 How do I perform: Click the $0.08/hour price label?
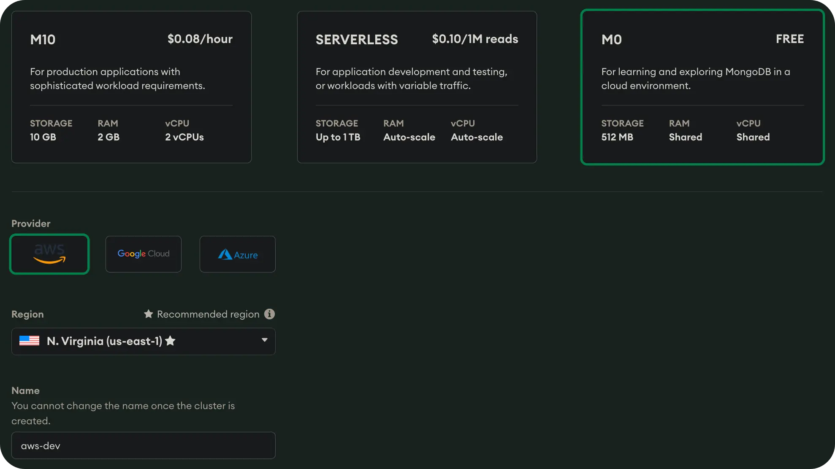pyautogui.click(x=200, y=39)
